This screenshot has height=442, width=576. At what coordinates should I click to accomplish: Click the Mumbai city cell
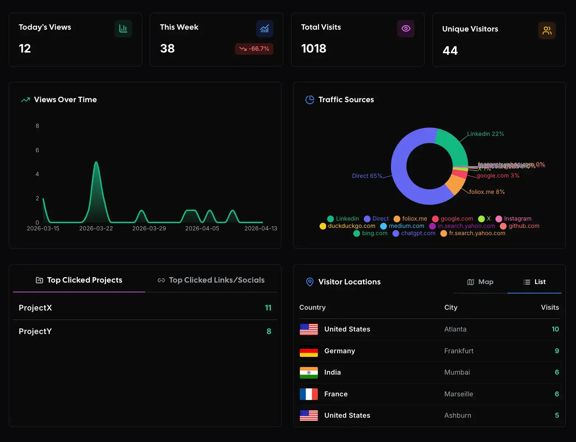coord(457,372)
